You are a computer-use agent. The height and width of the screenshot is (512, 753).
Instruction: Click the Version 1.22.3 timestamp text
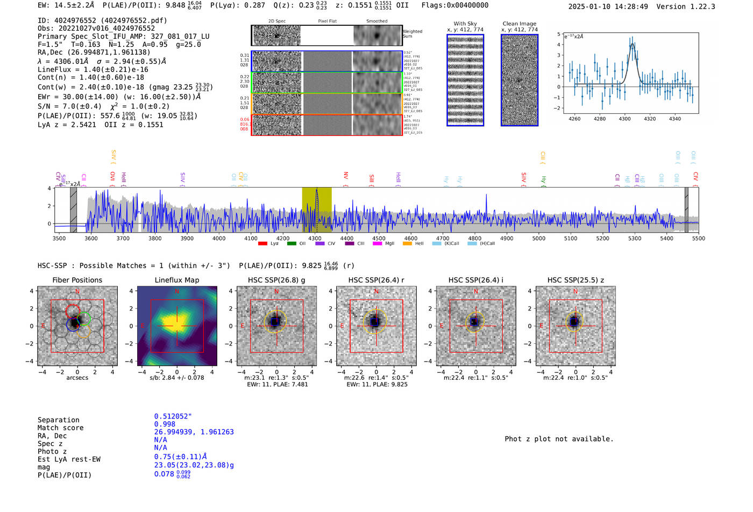(x=642, y=6)
